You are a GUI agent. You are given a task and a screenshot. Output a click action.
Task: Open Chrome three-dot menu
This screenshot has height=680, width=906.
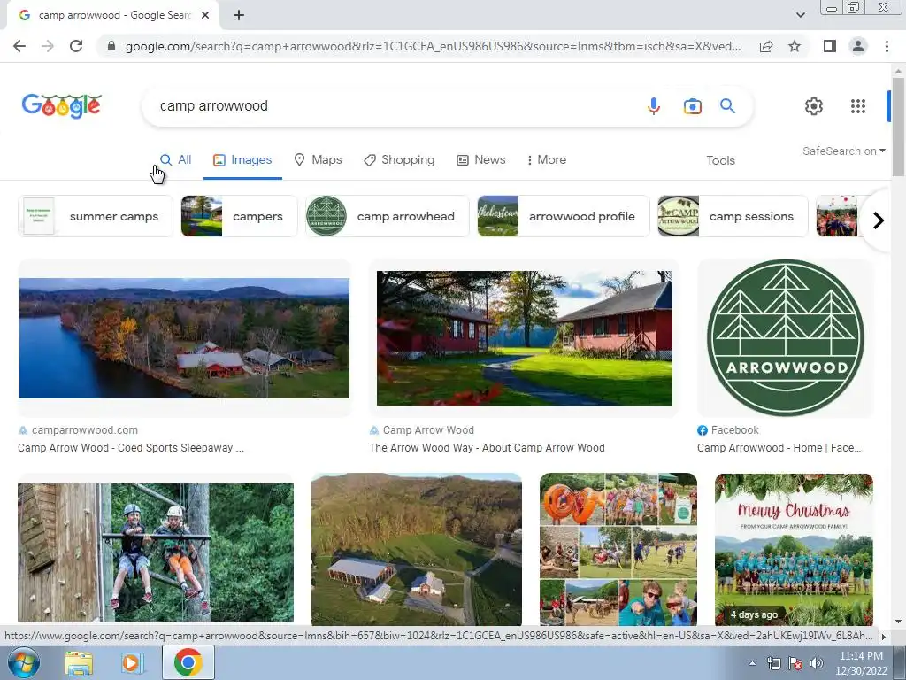887,46
